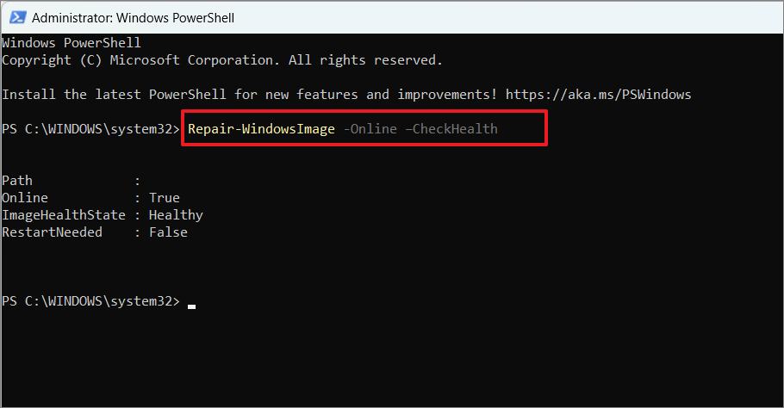The height and width of the screenshot is (408, 784).
Task: Click the https://aka.ms/PSWindows URL
Action: click(x=598, y=94)
